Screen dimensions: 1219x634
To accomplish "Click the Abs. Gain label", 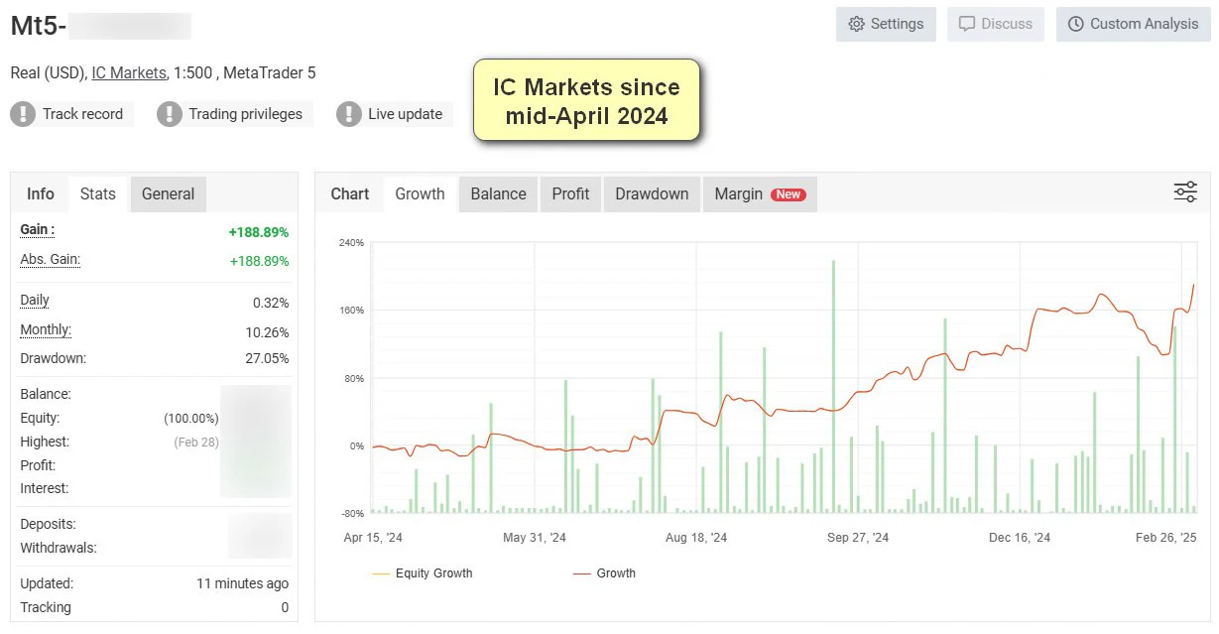I will coord(50,259).
